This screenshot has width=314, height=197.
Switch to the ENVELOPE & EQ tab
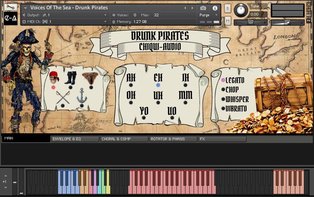[x=75, y=139]
